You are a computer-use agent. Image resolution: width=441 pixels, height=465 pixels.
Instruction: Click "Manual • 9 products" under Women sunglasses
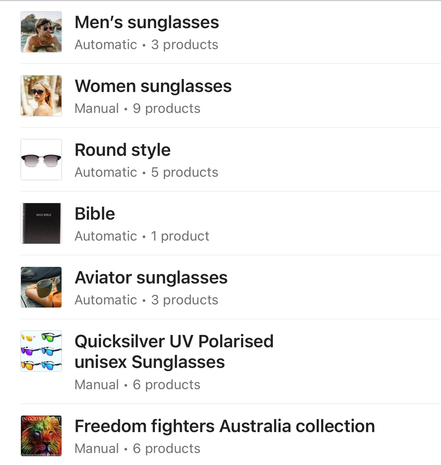138,109
